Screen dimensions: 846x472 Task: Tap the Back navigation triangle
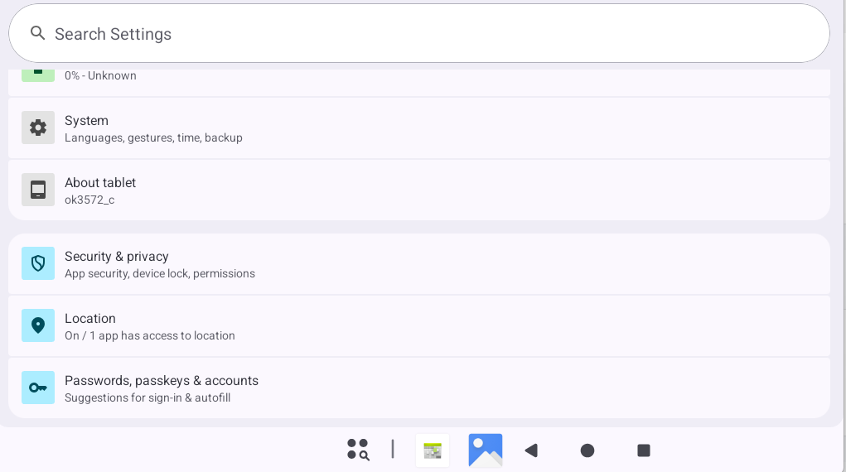pos(532,450)
